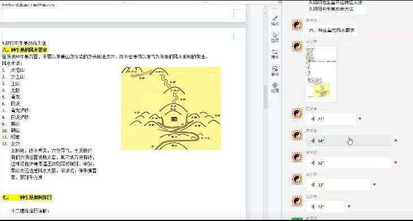The height and width of the screenshot is (221, 413).
Task: Click list item 少主山
Action: [17, 77]
